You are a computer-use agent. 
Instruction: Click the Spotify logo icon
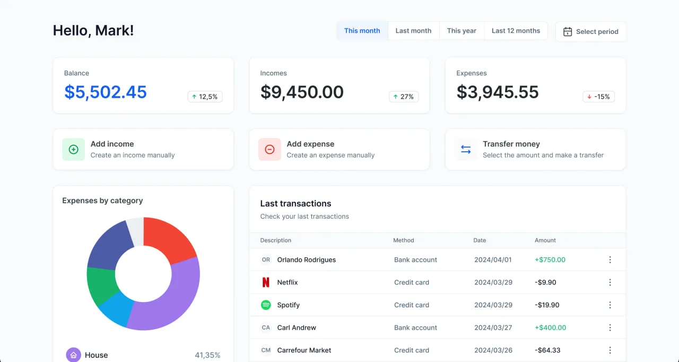(x=266, y=305)
